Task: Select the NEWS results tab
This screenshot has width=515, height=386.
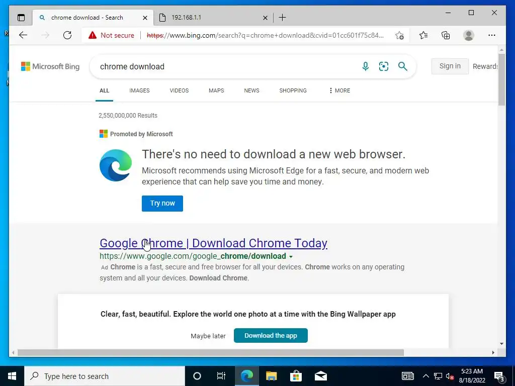Action: click(x=251, y=90)
